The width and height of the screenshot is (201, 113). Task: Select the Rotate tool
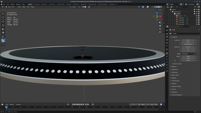click(3, 25)
